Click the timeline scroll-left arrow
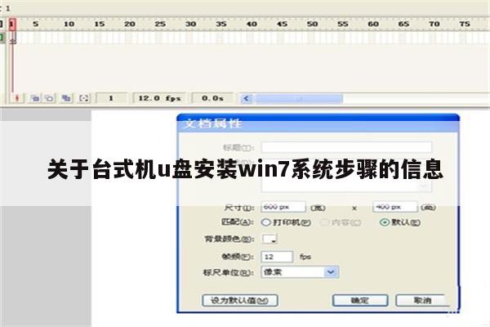The image size is (490, 327). pos(247,99)
